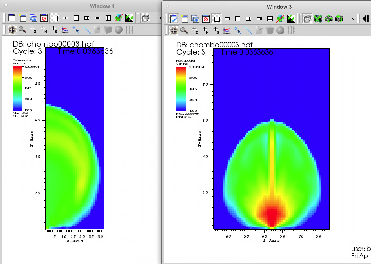Choose the 2x3 layout in Window 4

[x=87, y=18]
